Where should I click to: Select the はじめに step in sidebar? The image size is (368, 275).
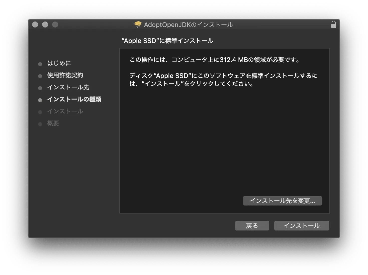(x=59, y=63)
